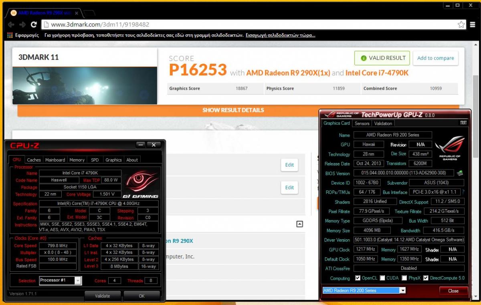Click the R9 290X link behind CPU-Z
Screen dimensions: 481x305
point(180,241)
